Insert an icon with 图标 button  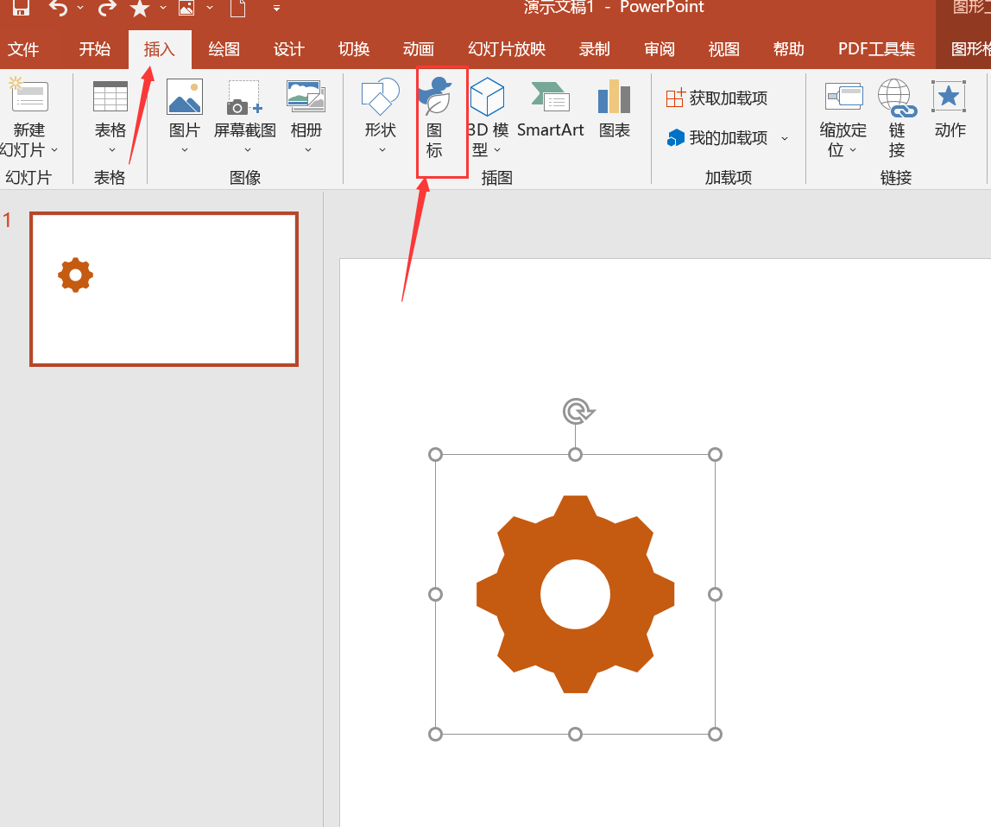(x=435, y=121)
